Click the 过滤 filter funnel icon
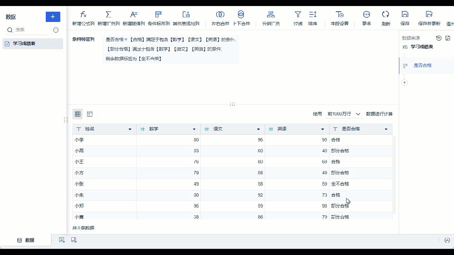 298,15
